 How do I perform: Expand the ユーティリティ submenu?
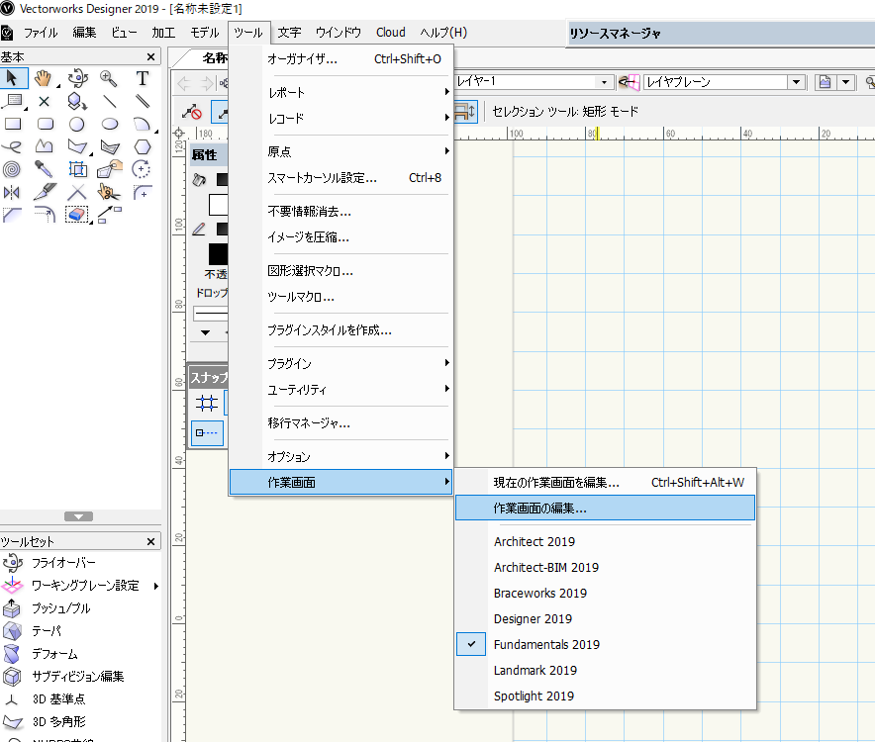(340, 390)
